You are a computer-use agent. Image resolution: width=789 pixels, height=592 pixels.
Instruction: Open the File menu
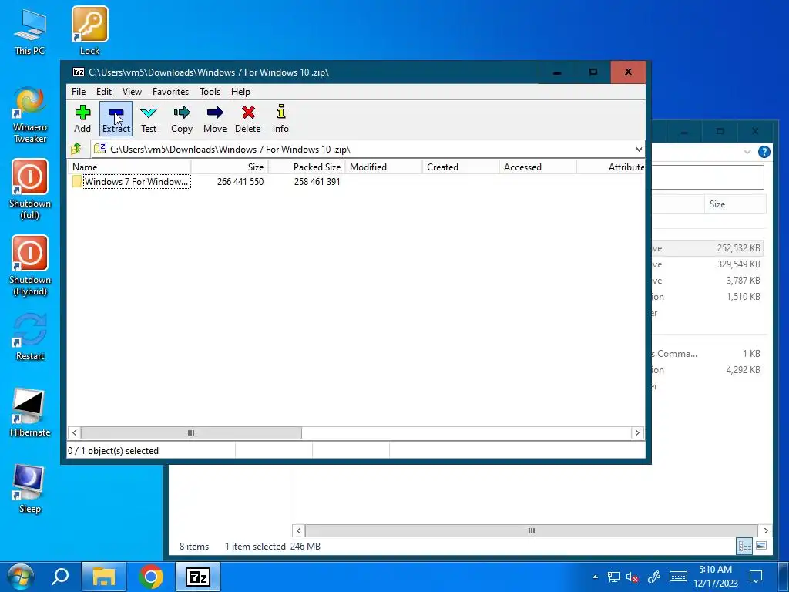tap(79, 92)
